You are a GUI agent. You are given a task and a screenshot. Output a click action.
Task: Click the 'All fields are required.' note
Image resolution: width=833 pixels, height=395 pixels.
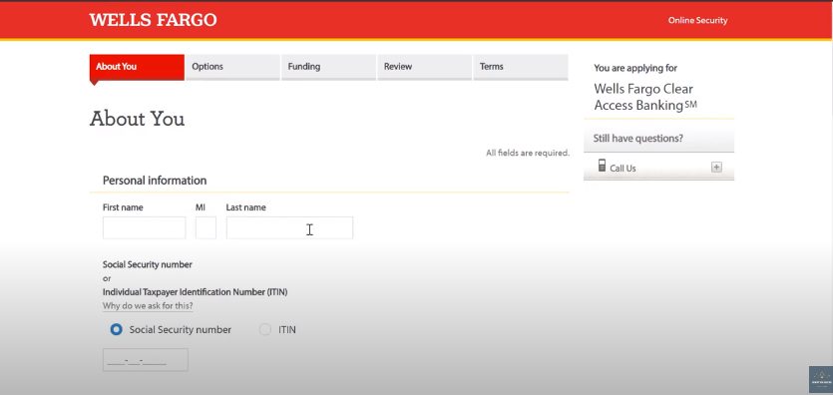[x=528, y=153]
